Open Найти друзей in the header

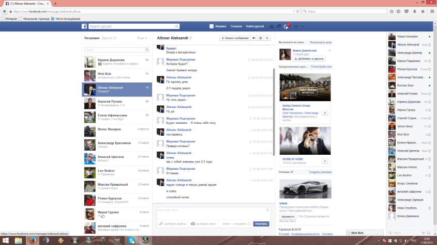click(x=255, y=26)
